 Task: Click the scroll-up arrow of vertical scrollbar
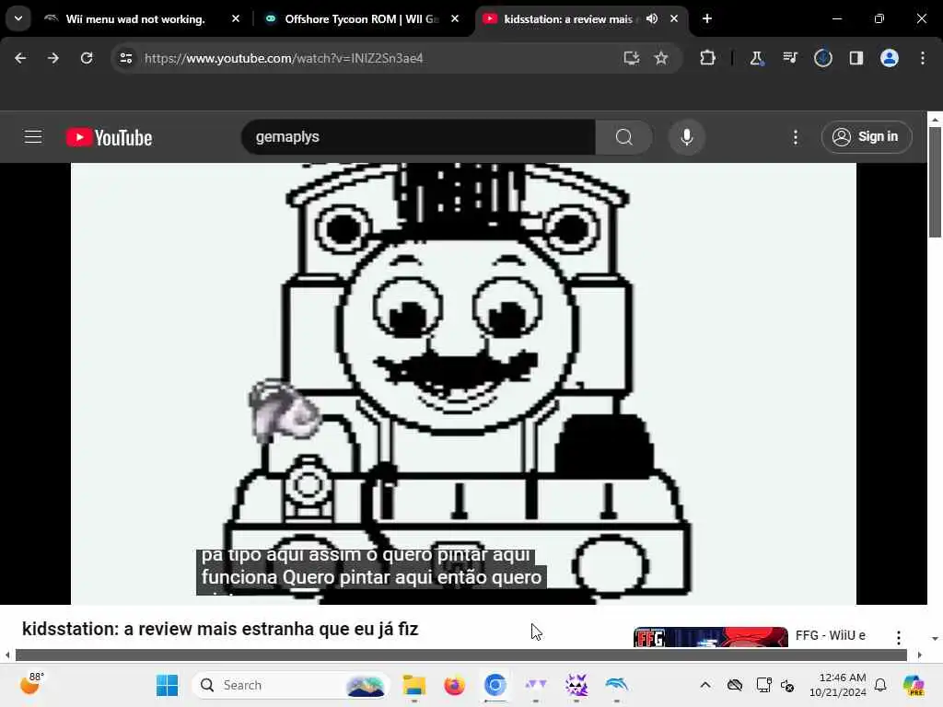(x=935, y=120)
